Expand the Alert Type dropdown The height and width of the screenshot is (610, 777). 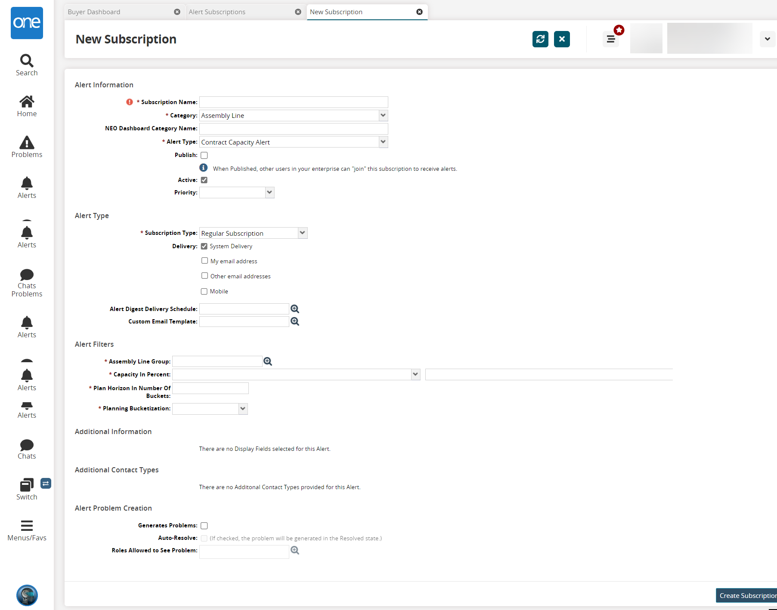click(383, 142)
